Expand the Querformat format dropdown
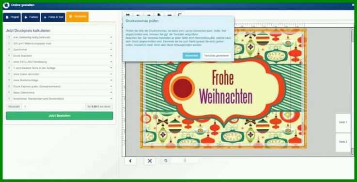Viewport: 357px width, 182px height. [x=60, y=49]
